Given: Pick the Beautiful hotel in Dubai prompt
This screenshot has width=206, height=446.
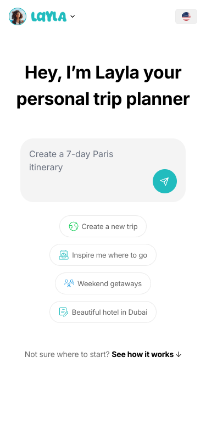Looking at the screenshot, I should tap(103, 312).
